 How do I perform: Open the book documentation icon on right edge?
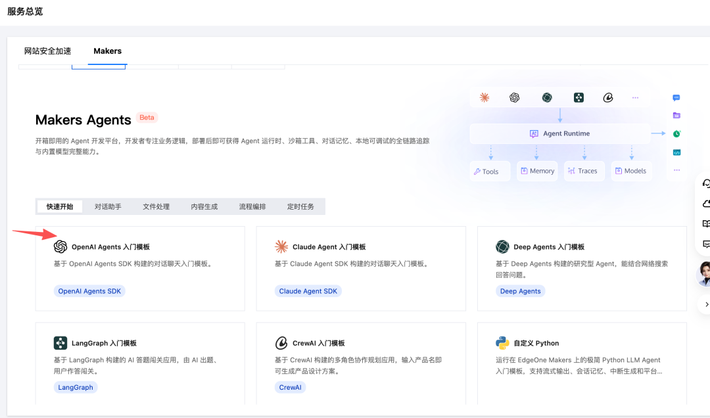coord(705,223)
